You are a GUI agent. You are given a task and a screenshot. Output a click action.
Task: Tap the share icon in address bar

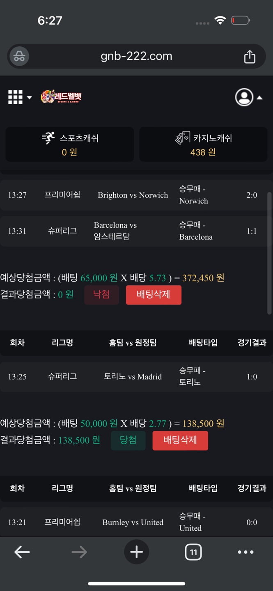click(250, 57)
